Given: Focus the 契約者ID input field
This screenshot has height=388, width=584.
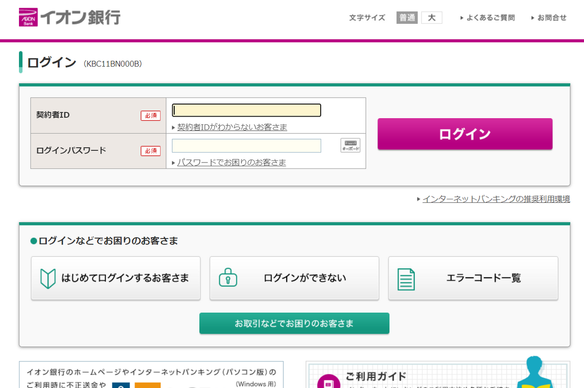Looking at the screenshot, I should tap(247, 110).
